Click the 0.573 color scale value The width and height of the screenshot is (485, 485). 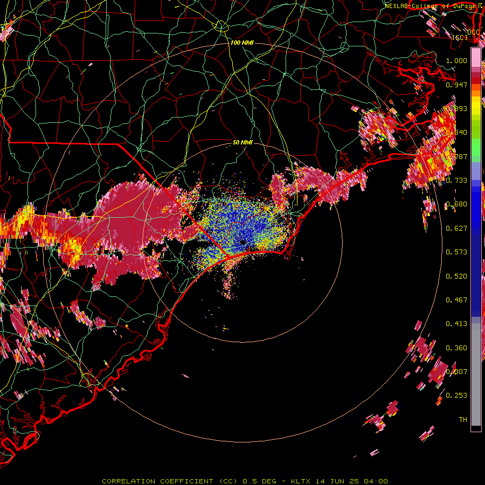[x=456, y=252]
